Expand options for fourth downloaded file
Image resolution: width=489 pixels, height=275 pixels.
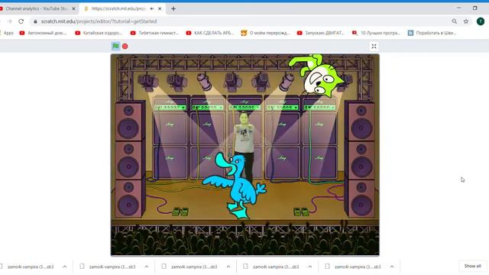(x=310, y=267)
